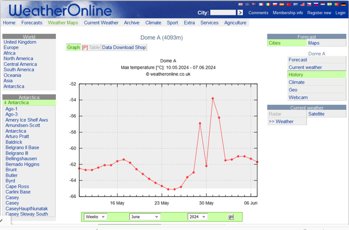This screenshot has width=349, height=230.
Task: Open the Geo sidebar link
Action: click(x=317, y=90)
